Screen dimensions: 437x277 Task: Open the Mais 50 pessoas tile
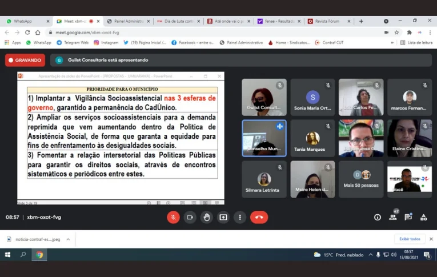[361, 179]
